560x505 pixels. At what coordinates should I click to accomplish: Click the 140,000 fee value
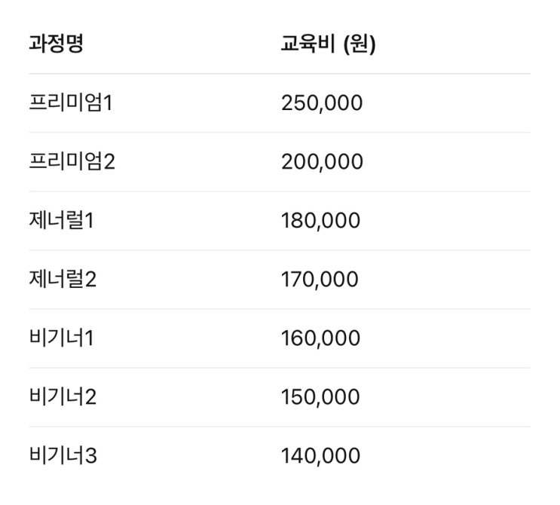point(321,456)
